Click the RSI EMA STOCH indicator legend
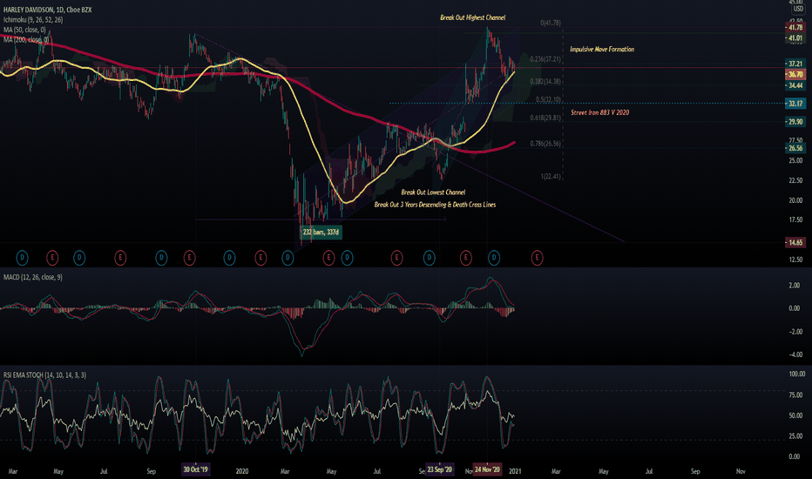 (44, 374)
